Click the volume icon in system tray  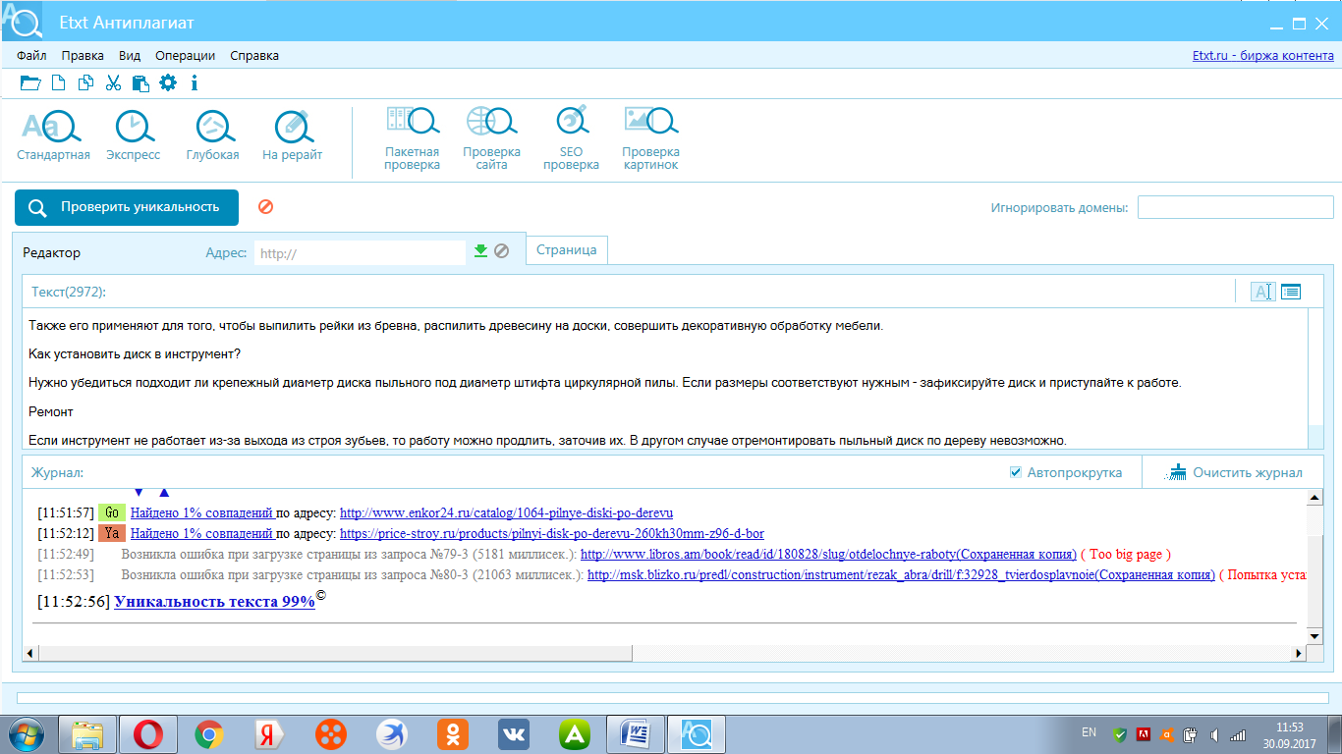coord(1214,734)
